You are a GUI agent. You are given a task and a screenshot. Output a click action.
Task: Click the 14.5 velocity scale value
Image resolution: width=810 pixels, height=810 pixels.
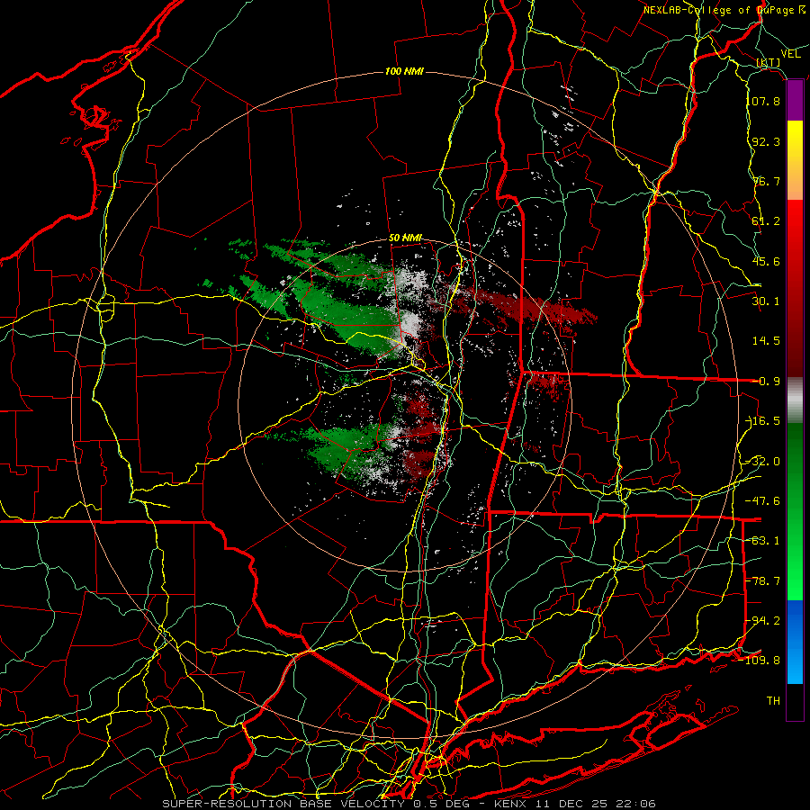click(x=766, y=341)
